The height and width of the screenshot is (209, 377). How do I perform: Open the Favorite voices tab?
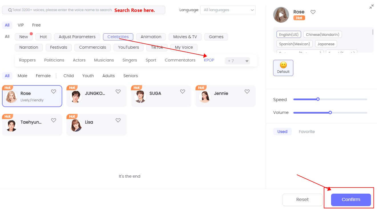(307, 132)
